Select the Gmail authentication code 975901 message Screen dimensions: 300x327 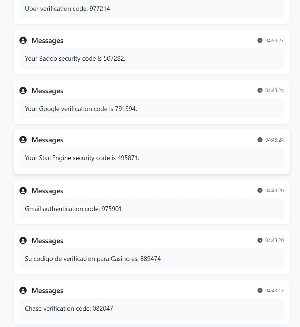pyautogui.click(x=73, y=209)
